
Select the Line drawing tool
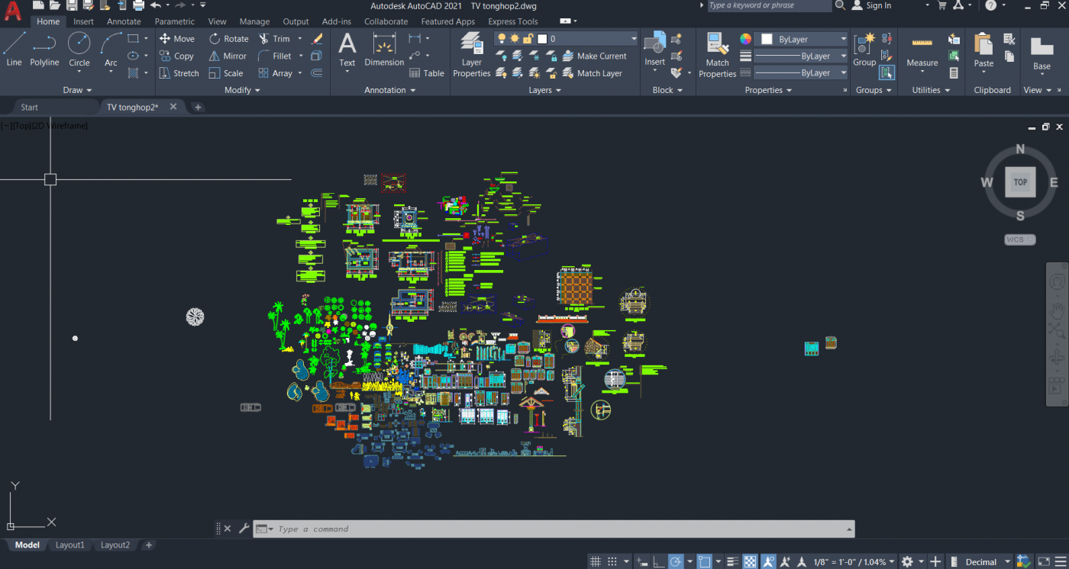click(14, 49)
